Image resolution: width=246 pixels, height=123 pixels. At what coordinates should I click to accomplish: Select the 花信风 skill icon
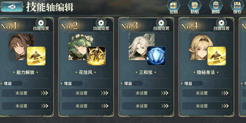point(96,56)
